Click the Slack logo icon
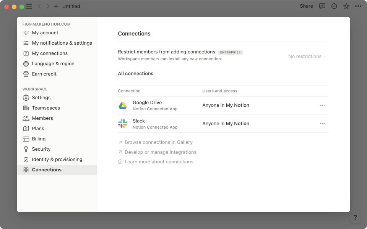The image size is (367, 229). coord(123,124)
